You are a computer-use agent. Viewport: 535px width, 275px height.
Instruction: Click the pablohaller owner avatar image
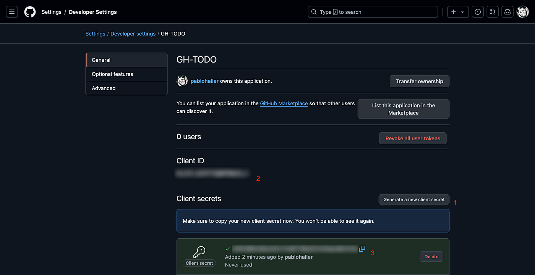(182, 81)
